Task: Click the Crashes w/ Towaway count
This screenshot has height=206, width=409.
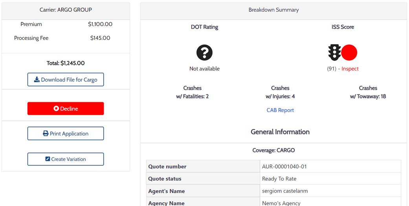Action: point(368,96)
